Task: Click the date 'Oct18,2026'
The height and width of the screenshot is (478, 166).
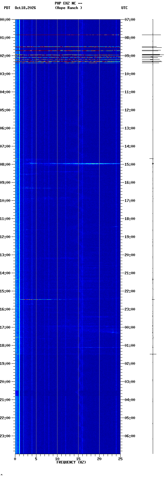Action: 25,8
